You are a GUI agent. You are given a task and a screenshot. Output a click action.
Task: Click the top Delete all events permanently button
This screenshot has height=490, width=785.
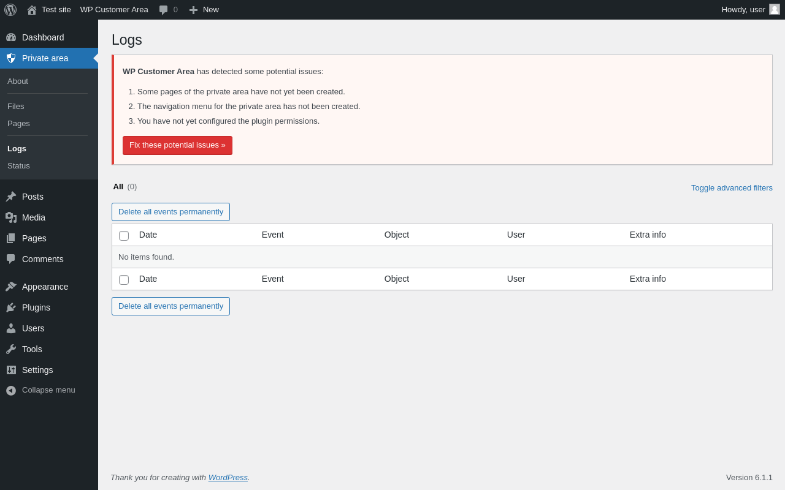point(170,212)
